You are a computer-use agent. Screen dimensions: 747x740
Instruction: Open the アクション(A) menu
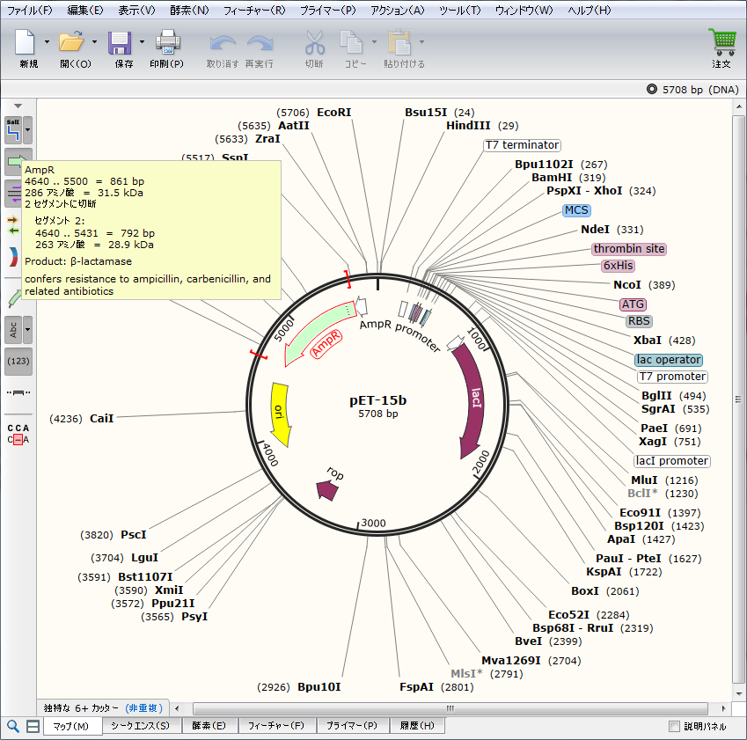[x=398, y=10]
